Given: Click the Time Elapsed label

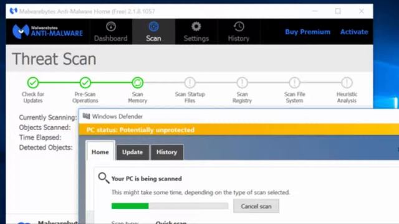Looking at the screenshot, I should click(40, 138).
